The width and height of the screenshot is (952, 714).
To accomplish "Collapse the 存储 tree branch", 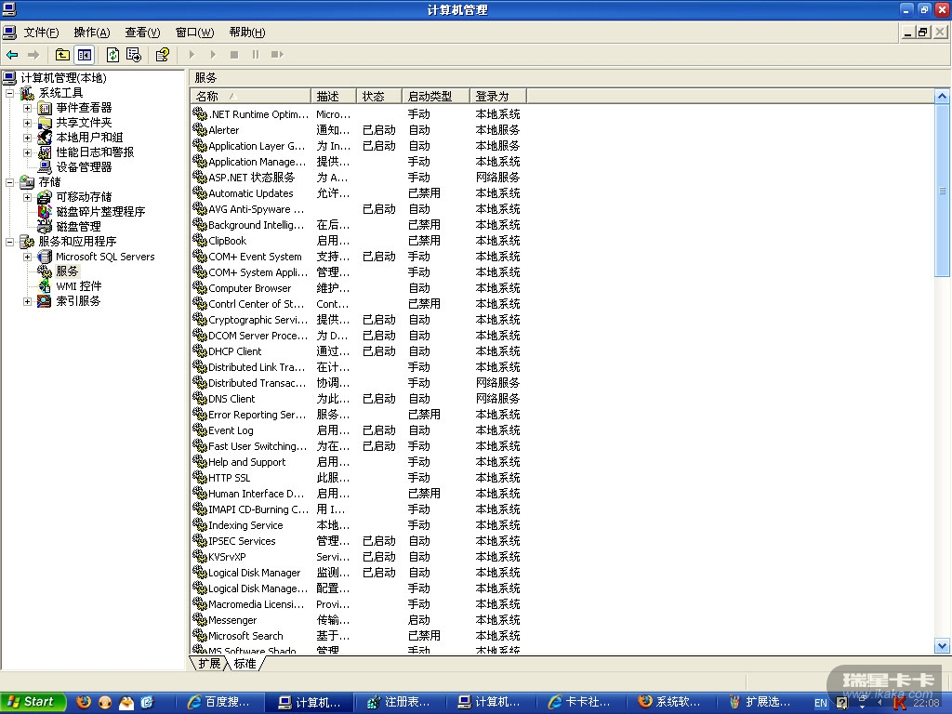I will click(9, 182).
